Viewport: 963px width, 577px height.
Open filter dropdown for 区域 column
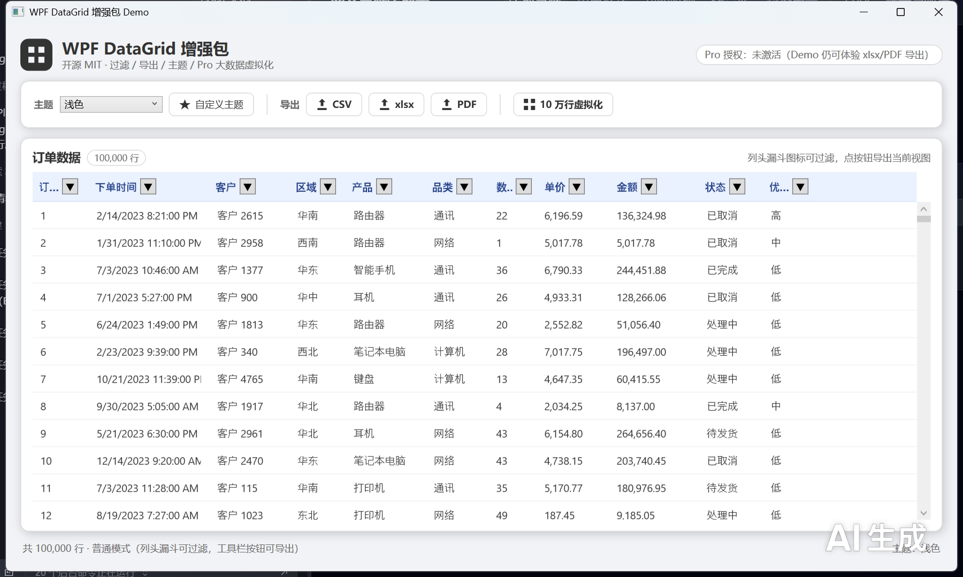328,187
